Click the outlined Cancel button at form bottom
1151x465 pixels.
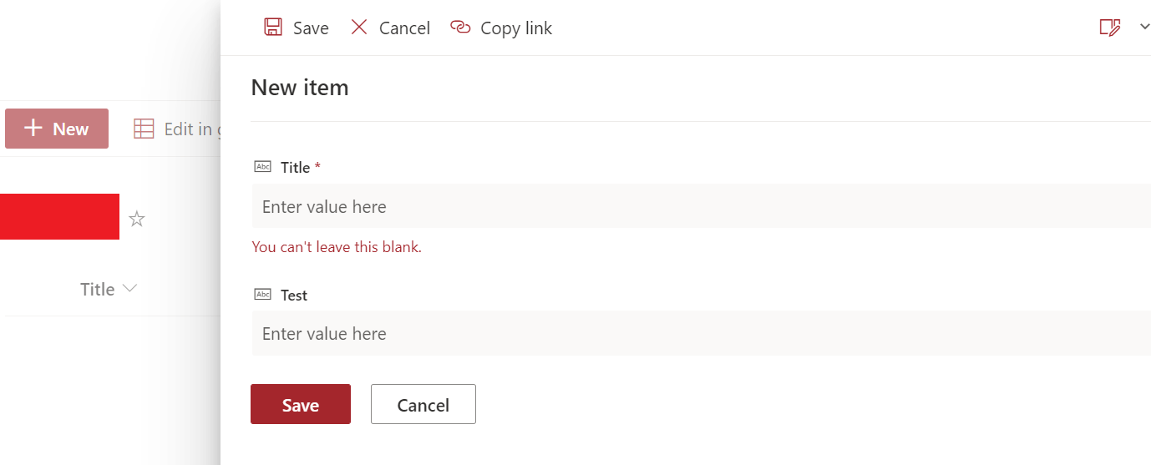tap(423, 404)
